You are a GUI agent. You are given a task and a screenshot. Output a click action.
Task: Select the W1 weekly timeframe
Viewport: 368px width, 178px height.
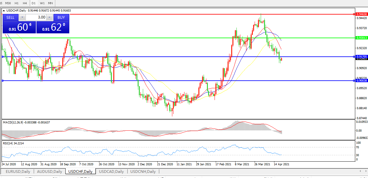[x=42, y=3]
